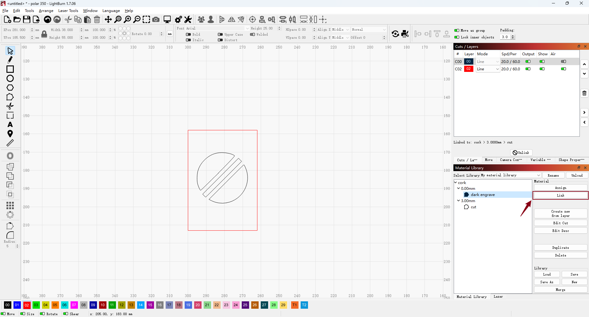Open the Offset Shapes tool

coord(10,156)
